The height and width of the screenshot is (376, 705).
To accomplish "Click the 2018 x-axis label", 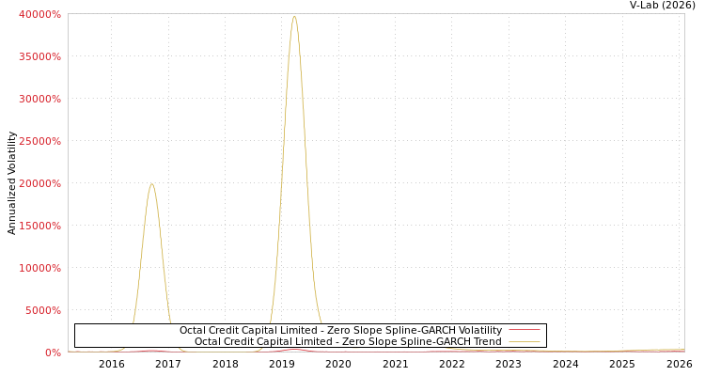I will (x=226, y=364).
